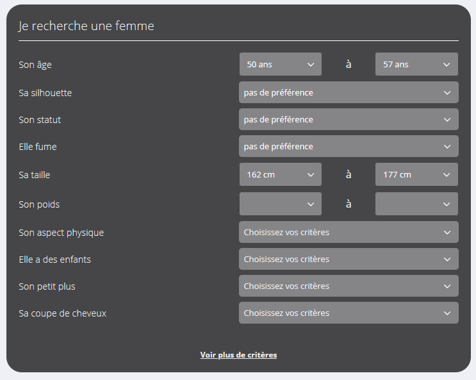Click the Voir plus de critères link
Viewport: 476px width, 380px height.
tap(238, 355)
